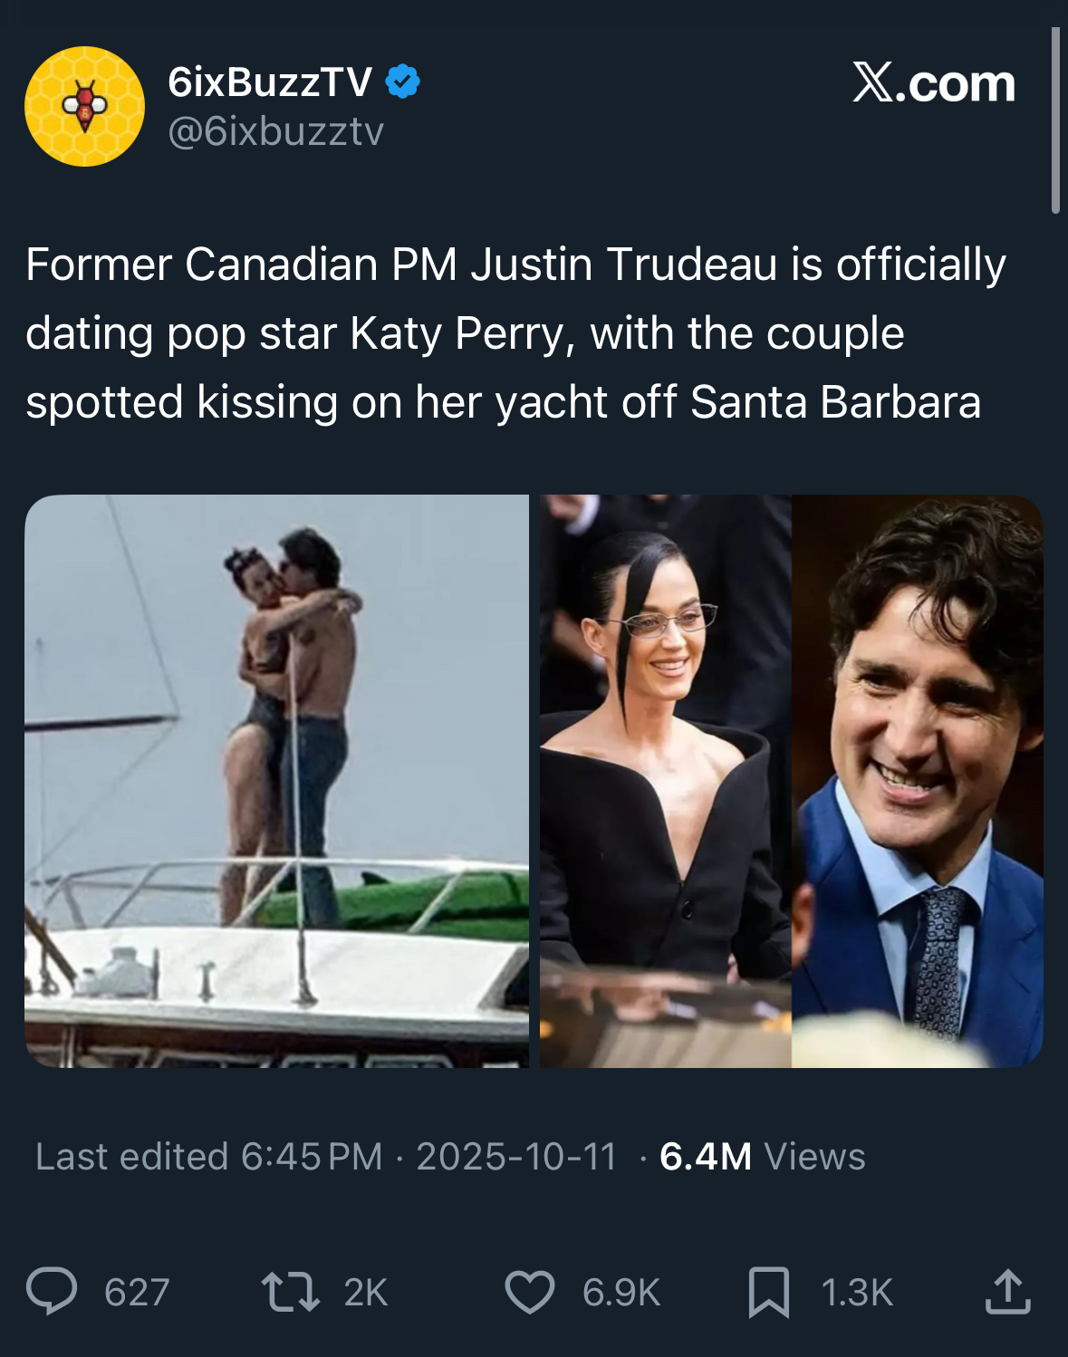The height and width of the screenshot is (1357, 1068).
Task: Tap the share upload arrow icon
Action: (x=1007, y=1292)
